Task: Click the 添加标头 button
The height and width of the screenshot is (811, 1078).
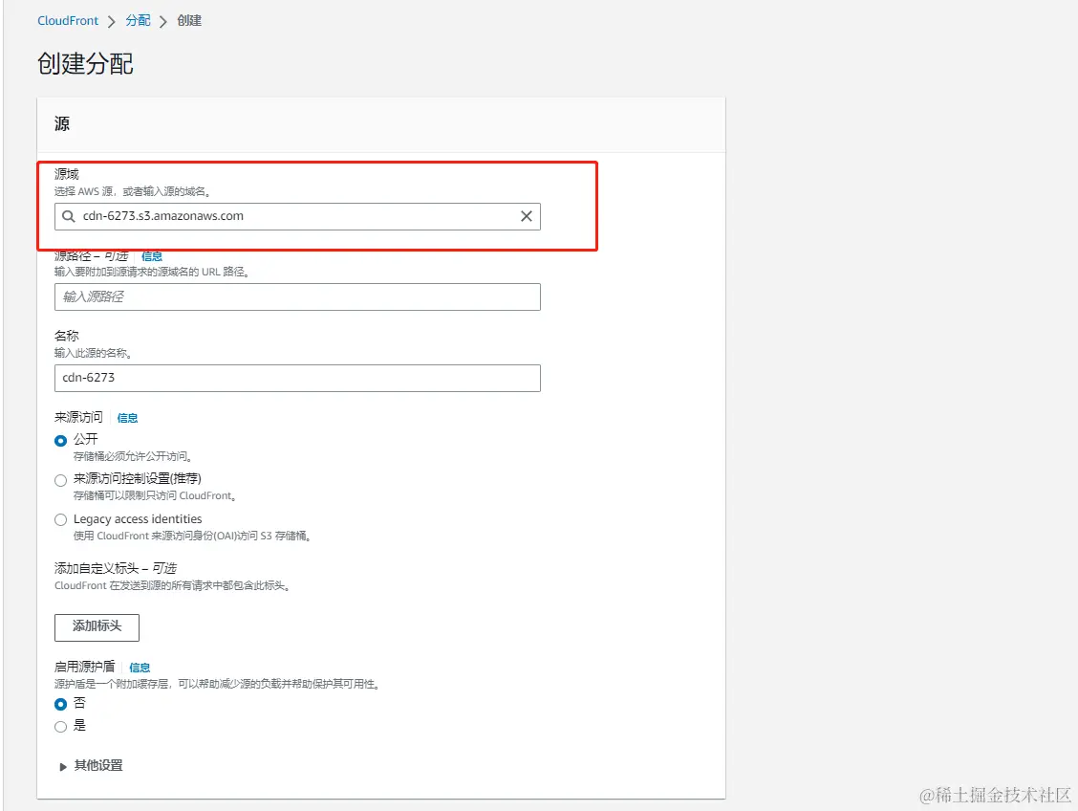Action: 97,626
